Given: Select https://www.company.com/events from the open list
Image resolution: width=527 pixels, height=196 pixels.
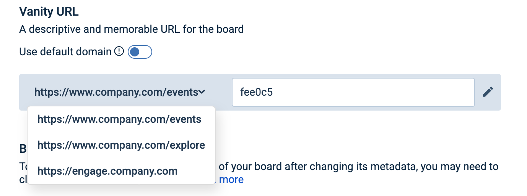Looking at the screenshot, I should (119, 119).
